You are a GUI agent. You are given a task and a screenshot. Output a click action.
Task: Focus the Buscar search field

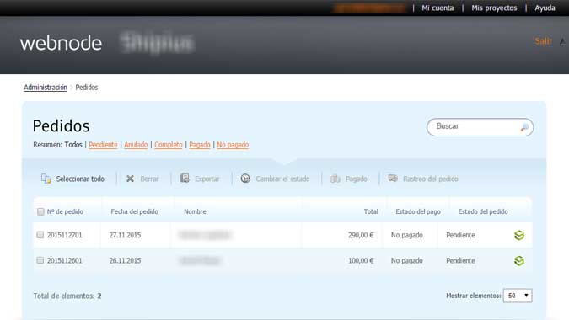pyautogui.click(x=480, y=127)
